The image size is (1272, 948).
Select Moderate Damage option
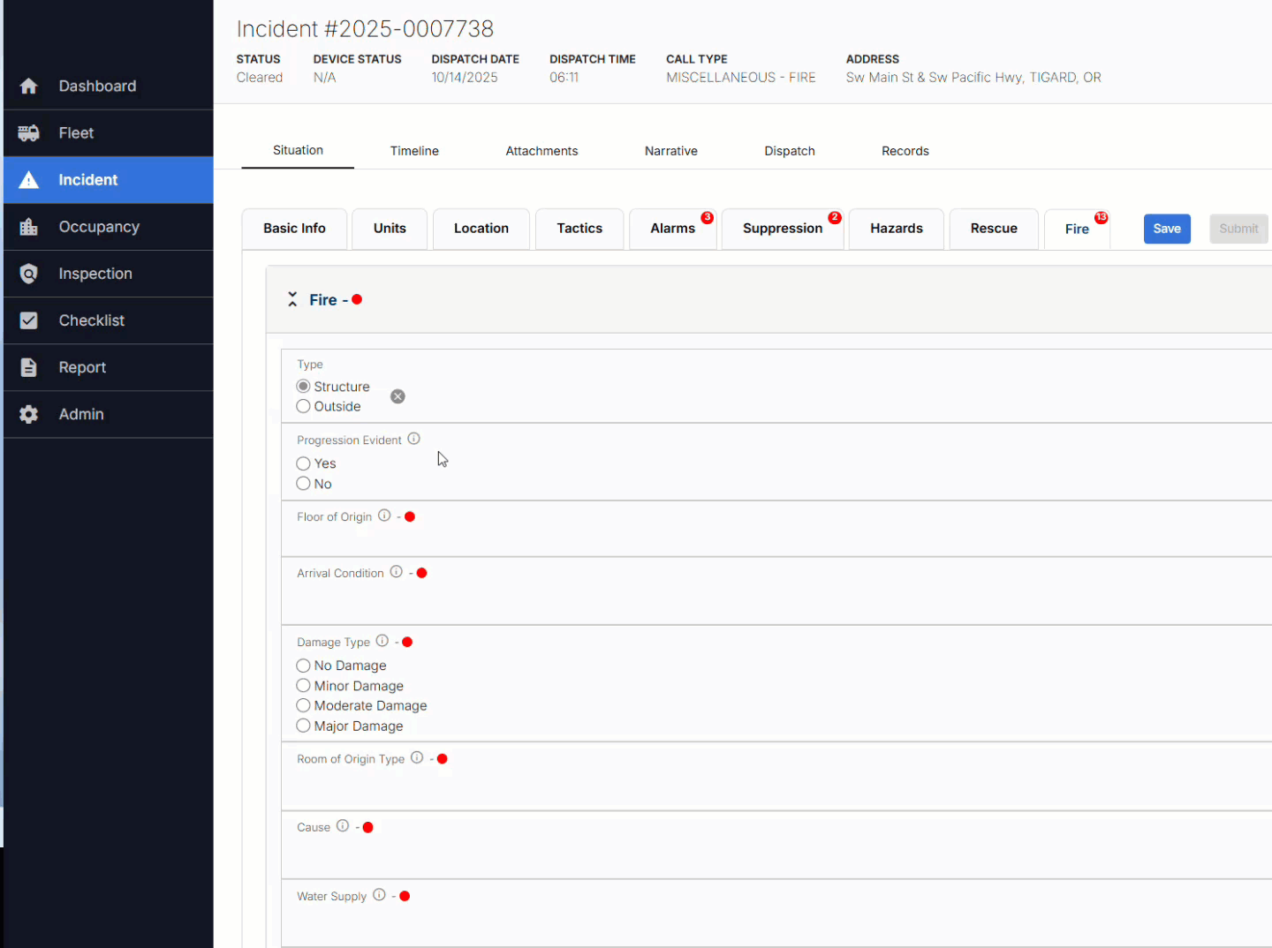[x=303, y=705]
